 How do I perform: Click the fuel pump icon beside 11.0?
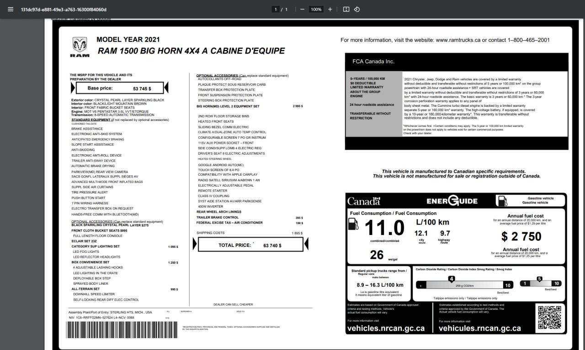pyautogui.click(x=354, y=225)
